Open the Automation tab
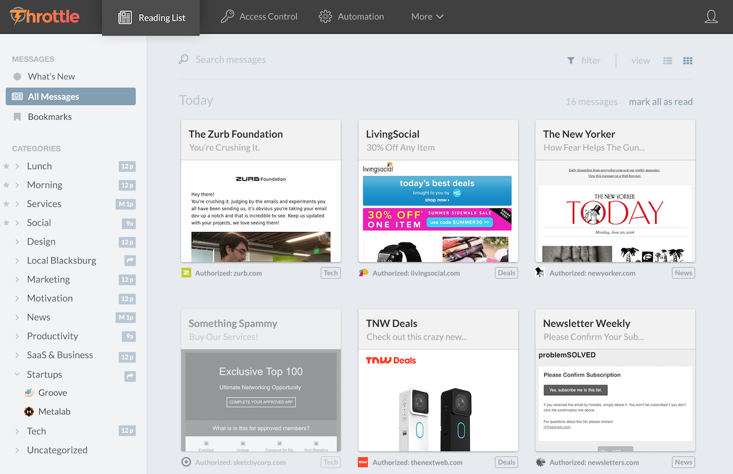Viewport: 733px width, 474px height. 351,16
